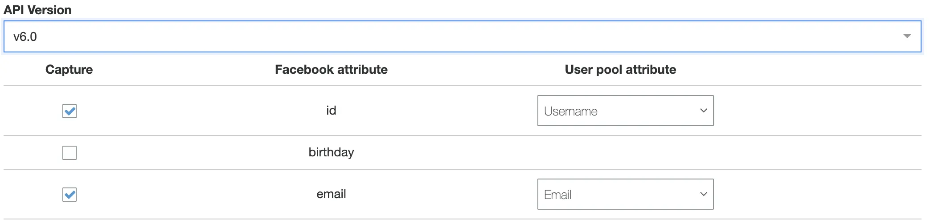Click the API Version dropdown arrow
This screenshot has width=934, height=223.
coord(906,36)
